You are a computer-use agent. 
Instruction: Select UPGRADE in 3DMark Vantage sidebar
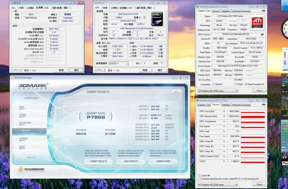pos(23,139)
